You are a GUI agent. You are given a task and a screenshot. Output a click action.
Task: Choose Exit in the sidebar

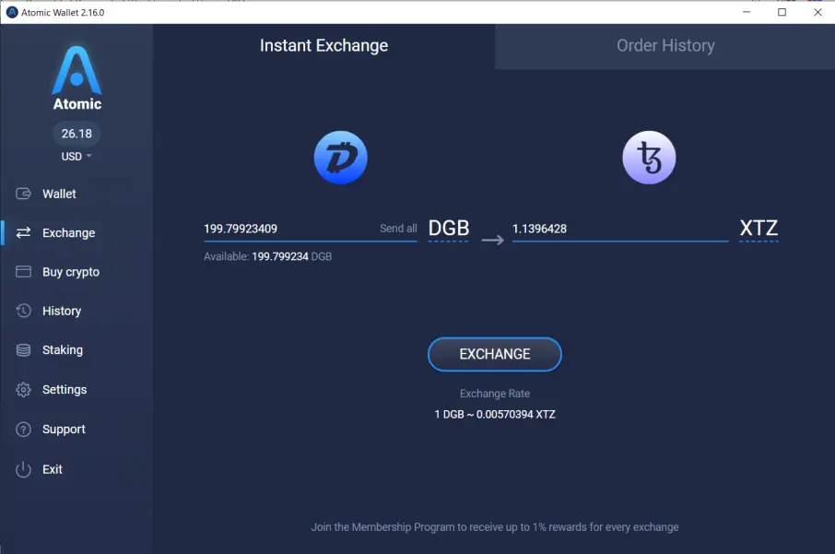coord(53,469)
